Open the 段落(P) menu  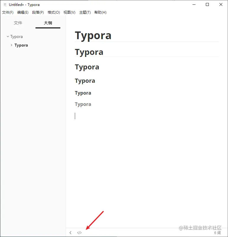(x=38, y=12)
